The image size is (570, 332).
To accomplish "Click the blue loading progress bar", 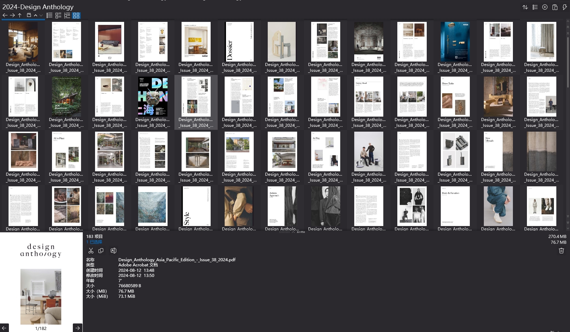I will [23, 20].
